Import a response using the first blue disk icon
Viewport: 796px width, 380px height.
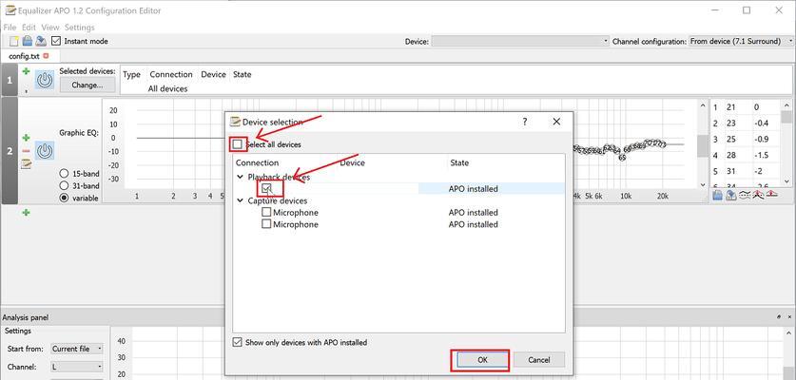coord(717,196)
